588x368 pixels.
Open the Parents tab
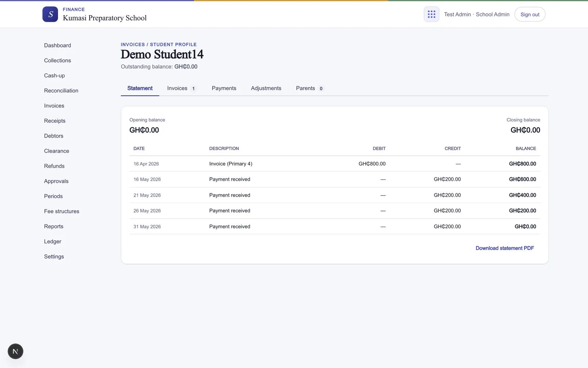309,88
